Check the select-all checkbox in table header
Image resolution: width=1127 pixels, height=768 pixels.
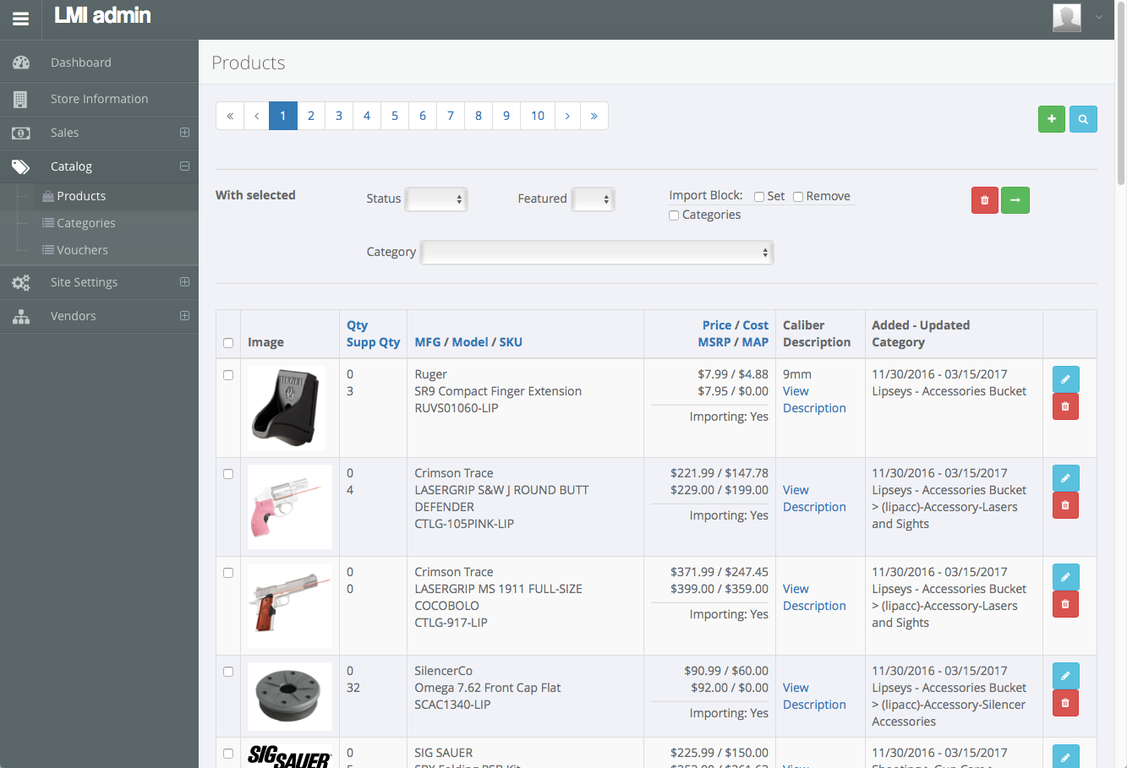pos(228,343)
